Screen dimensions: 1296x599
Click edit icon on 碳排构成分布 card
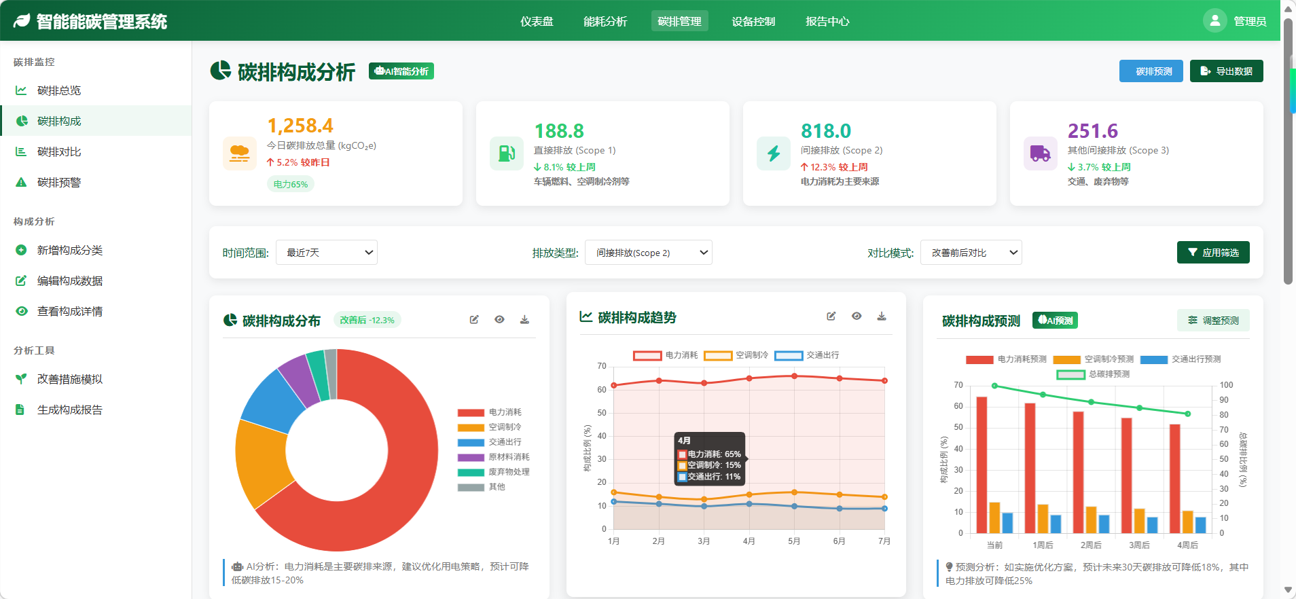tap(474, 320)
